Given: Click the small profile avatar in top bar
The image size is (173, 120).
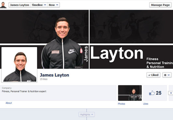Looking at the screenshot, I should point(3,5).
